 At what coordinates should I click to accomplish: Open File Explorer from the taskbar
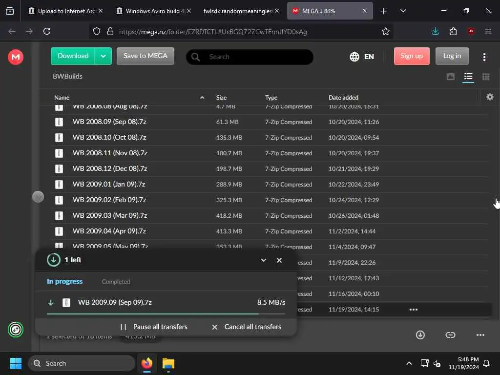pos(168,363)
